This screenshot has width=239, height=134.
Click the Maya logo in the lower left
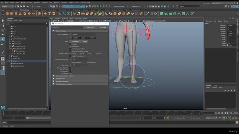pos(3,108)
